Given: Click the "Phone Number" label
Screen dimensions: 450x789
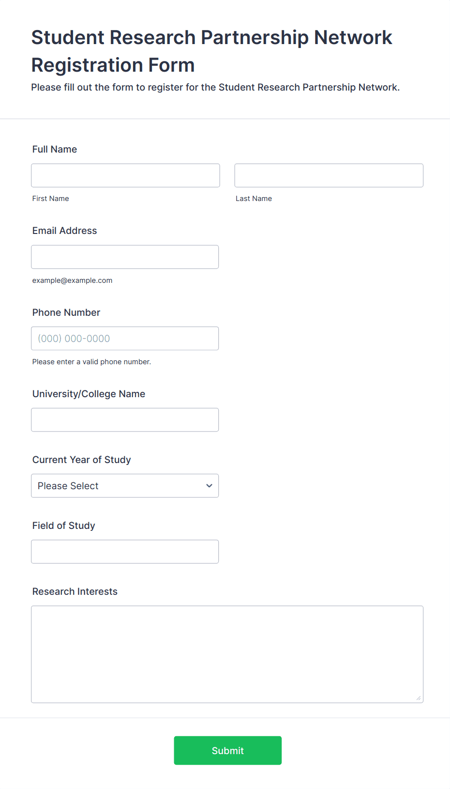Looking at the screenshot, I should click(66, 312).
